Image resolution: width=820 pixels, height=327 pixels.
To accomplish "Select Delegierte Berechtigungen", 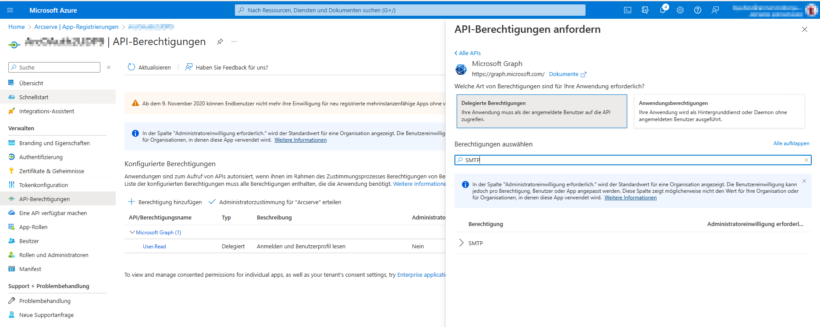I will point(542,111).
